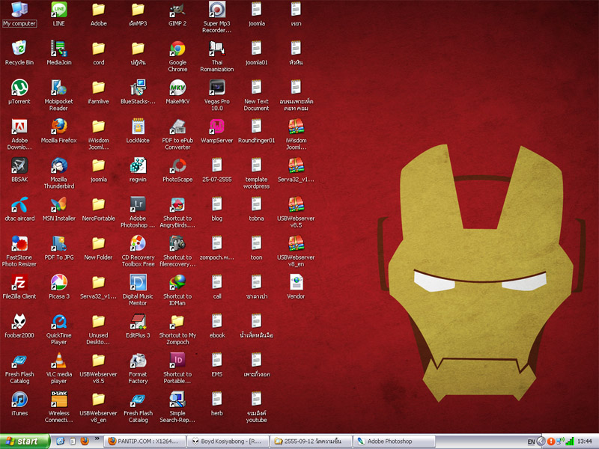Open the iTunes shortcut
This screenshot has height=449, width=599.
[19, 403]
